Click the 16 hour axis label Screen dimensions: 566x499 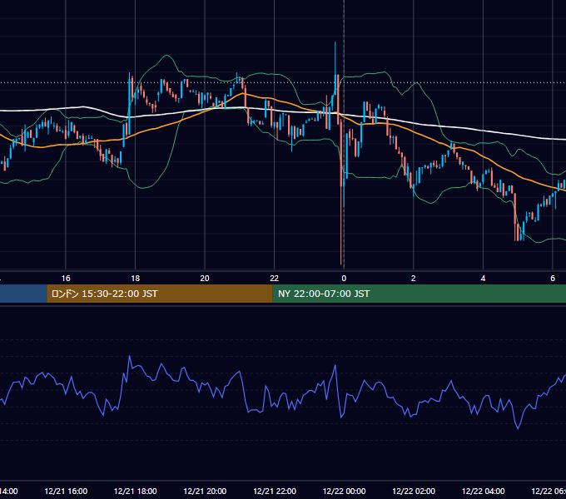coord(66,279)
